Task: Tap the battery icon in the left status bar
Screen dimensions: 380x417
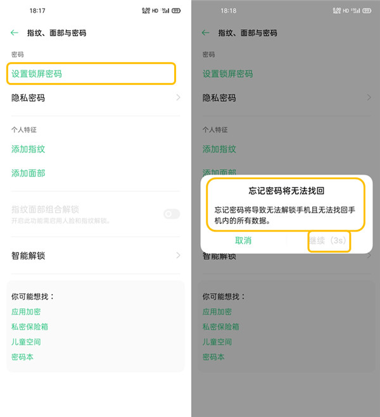Action: point(176,11)
